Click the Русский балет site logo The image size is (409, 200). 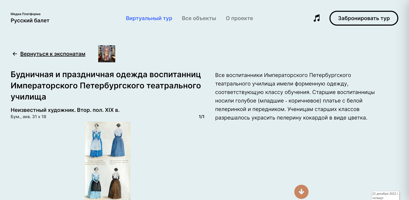[x=30, y=20]
